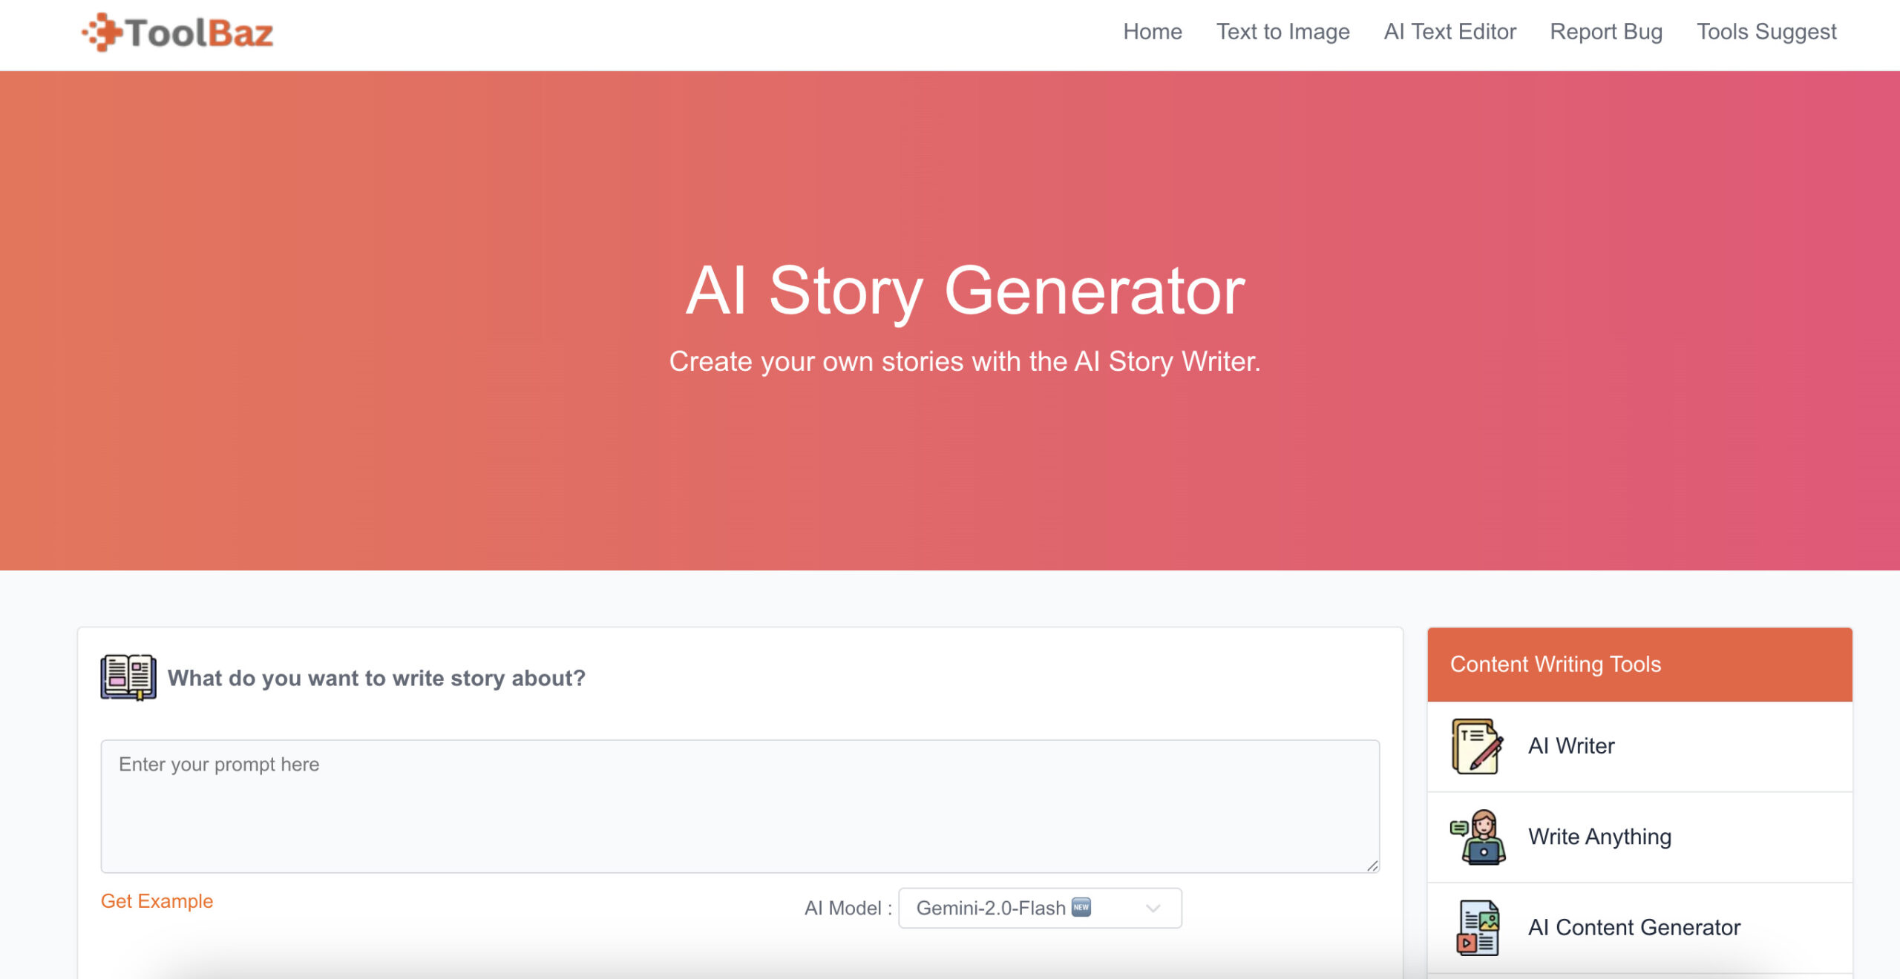Open the AI Text Editor menu link
The image size is (1900, 979).
pos(1449,32)
